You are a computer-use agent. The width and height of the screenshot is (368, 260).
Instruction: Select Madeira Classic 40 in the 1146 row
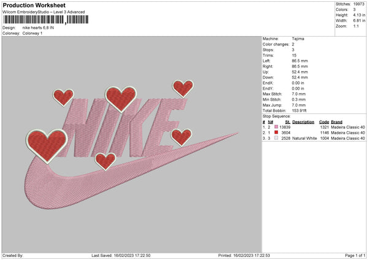pos(348,133)
